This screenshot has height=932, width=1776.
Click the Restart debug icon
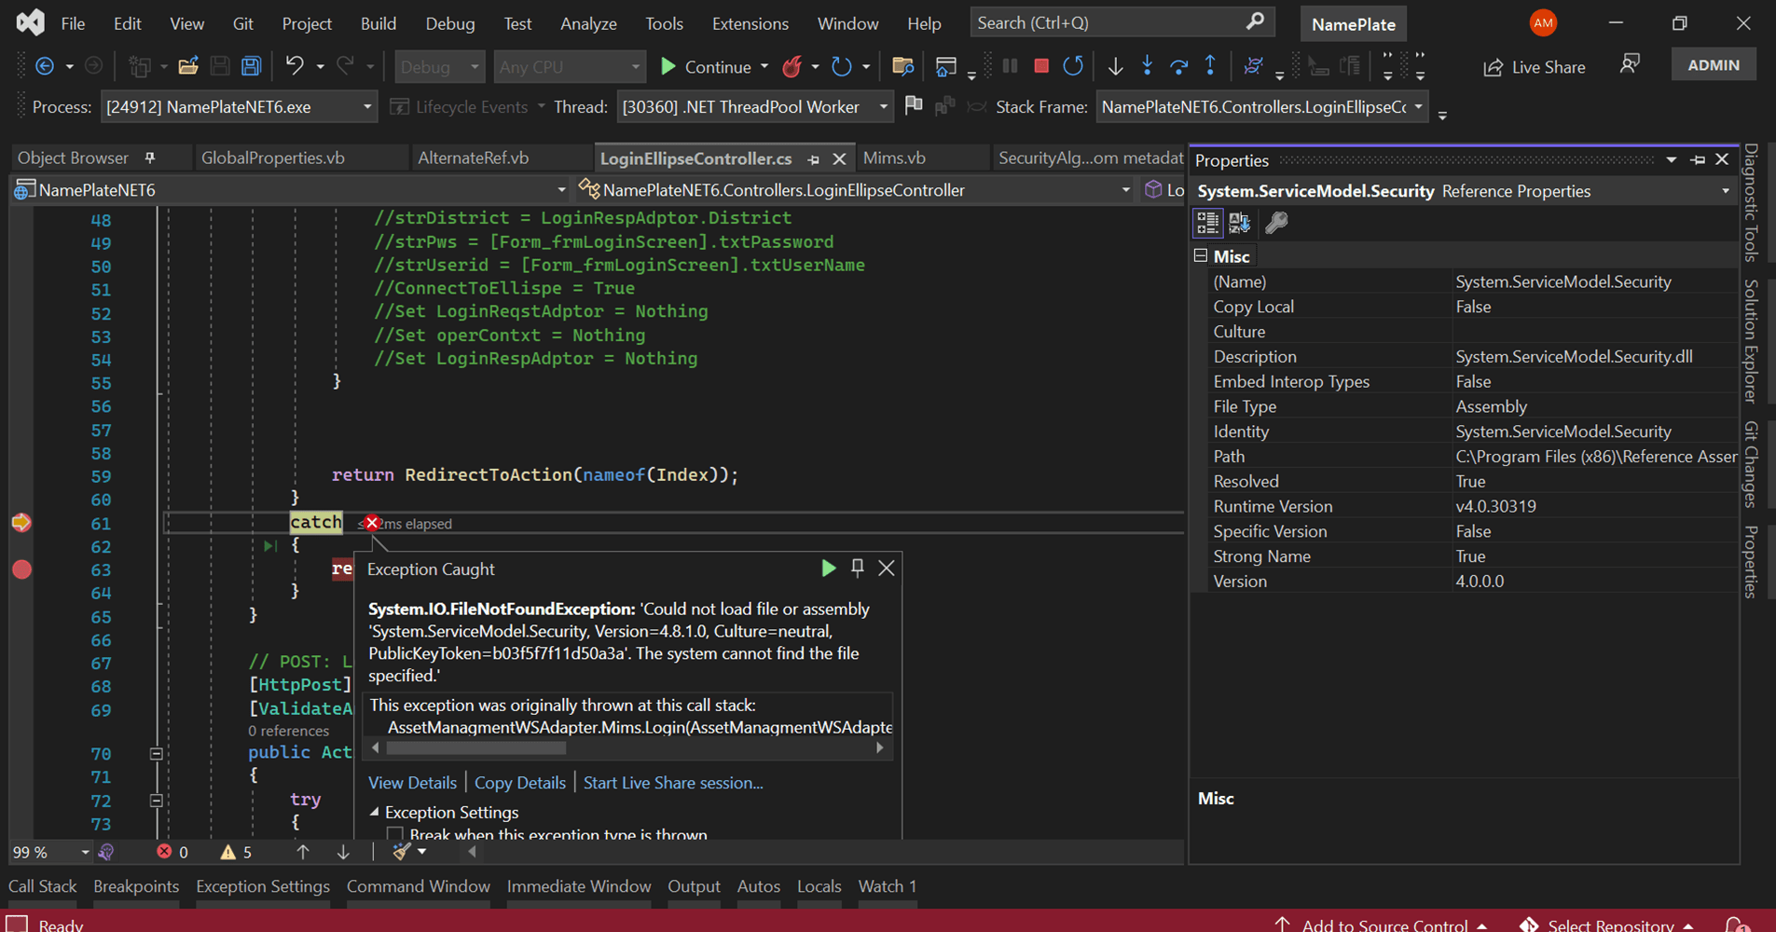(1073, 66)
